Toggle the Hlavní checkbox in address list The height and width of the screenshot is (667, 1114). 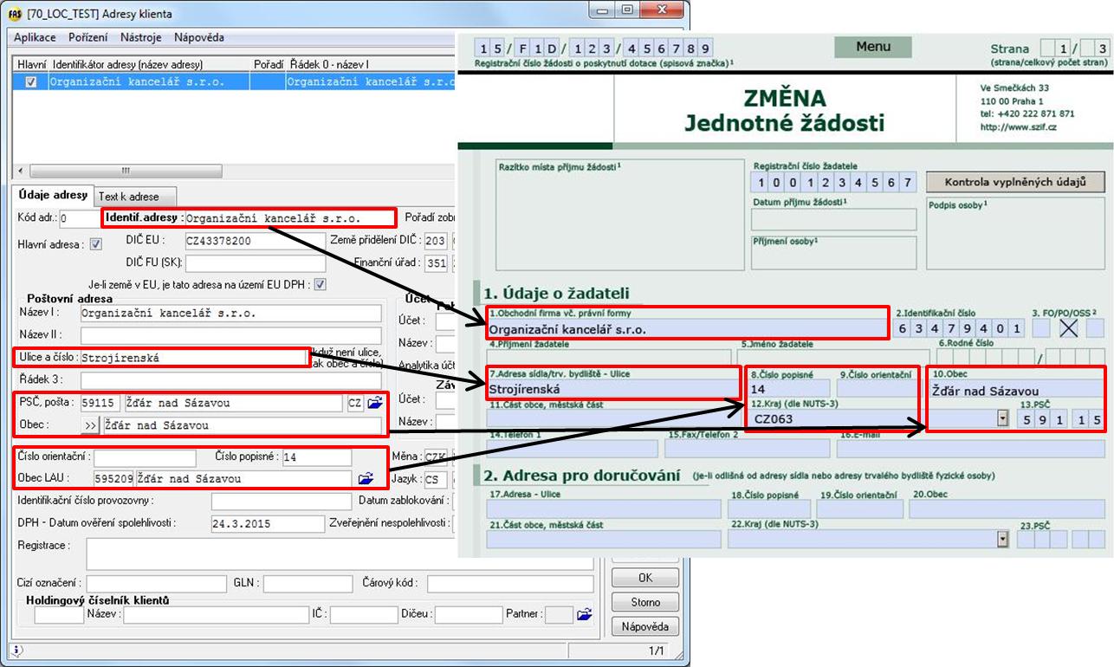[32, 82]
